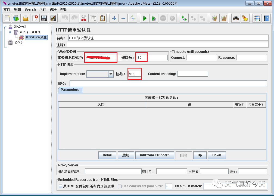Check 从HTML文件获取所有内含的资源 checkbox
Viewport: 274px width, 196px height.
[x=60, y=186]
